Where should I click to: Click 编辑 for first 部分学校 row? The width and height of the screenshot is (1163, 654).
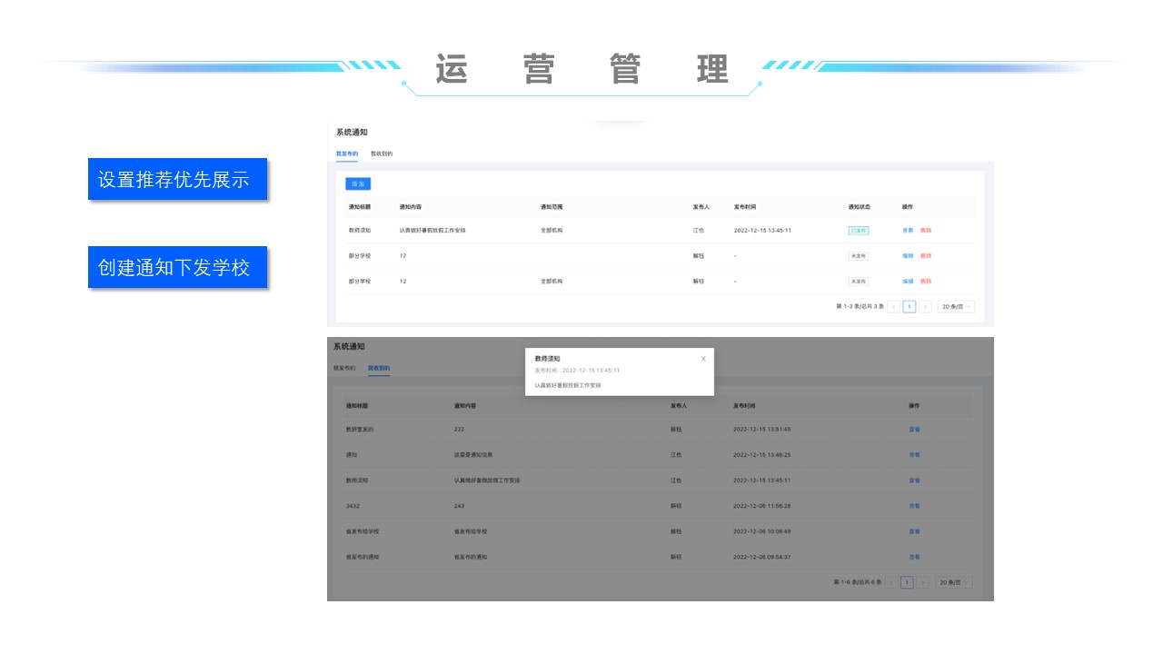pyautogui.click(x=908, y=256)
